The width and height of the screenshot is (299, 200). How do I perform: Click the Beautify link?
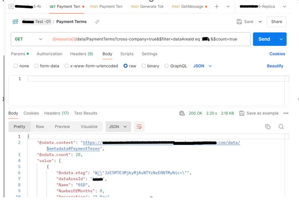pos(275,66)
